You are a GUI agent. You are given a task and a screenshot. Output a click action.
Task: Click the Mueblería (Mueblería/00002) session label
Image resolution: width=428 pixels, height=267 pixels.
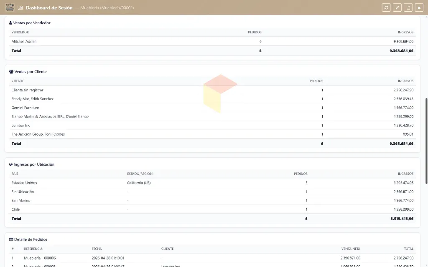(107, 8)
